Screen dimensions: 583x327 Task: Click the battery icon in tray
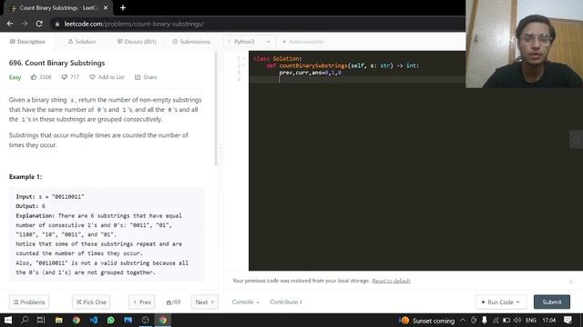(x=506, y=320)
